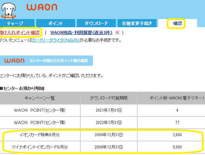Image resolution: width=205 pixels, height=155 pixels.
Task: Click the センターお預け入れポイント数の確認 banner
Action: tap(46, 61)
